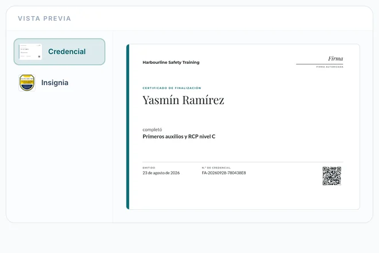Screen dimensions: 379x253
Task: Switch to the Insignia preview tab
Action: click(59, 83)
